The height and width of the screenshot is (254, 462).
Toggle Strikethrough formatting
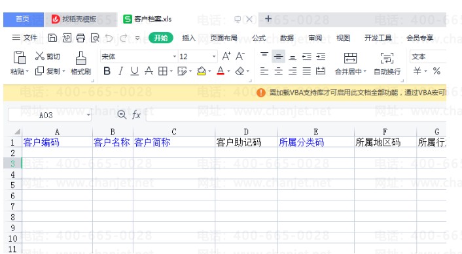pos(149,71)
